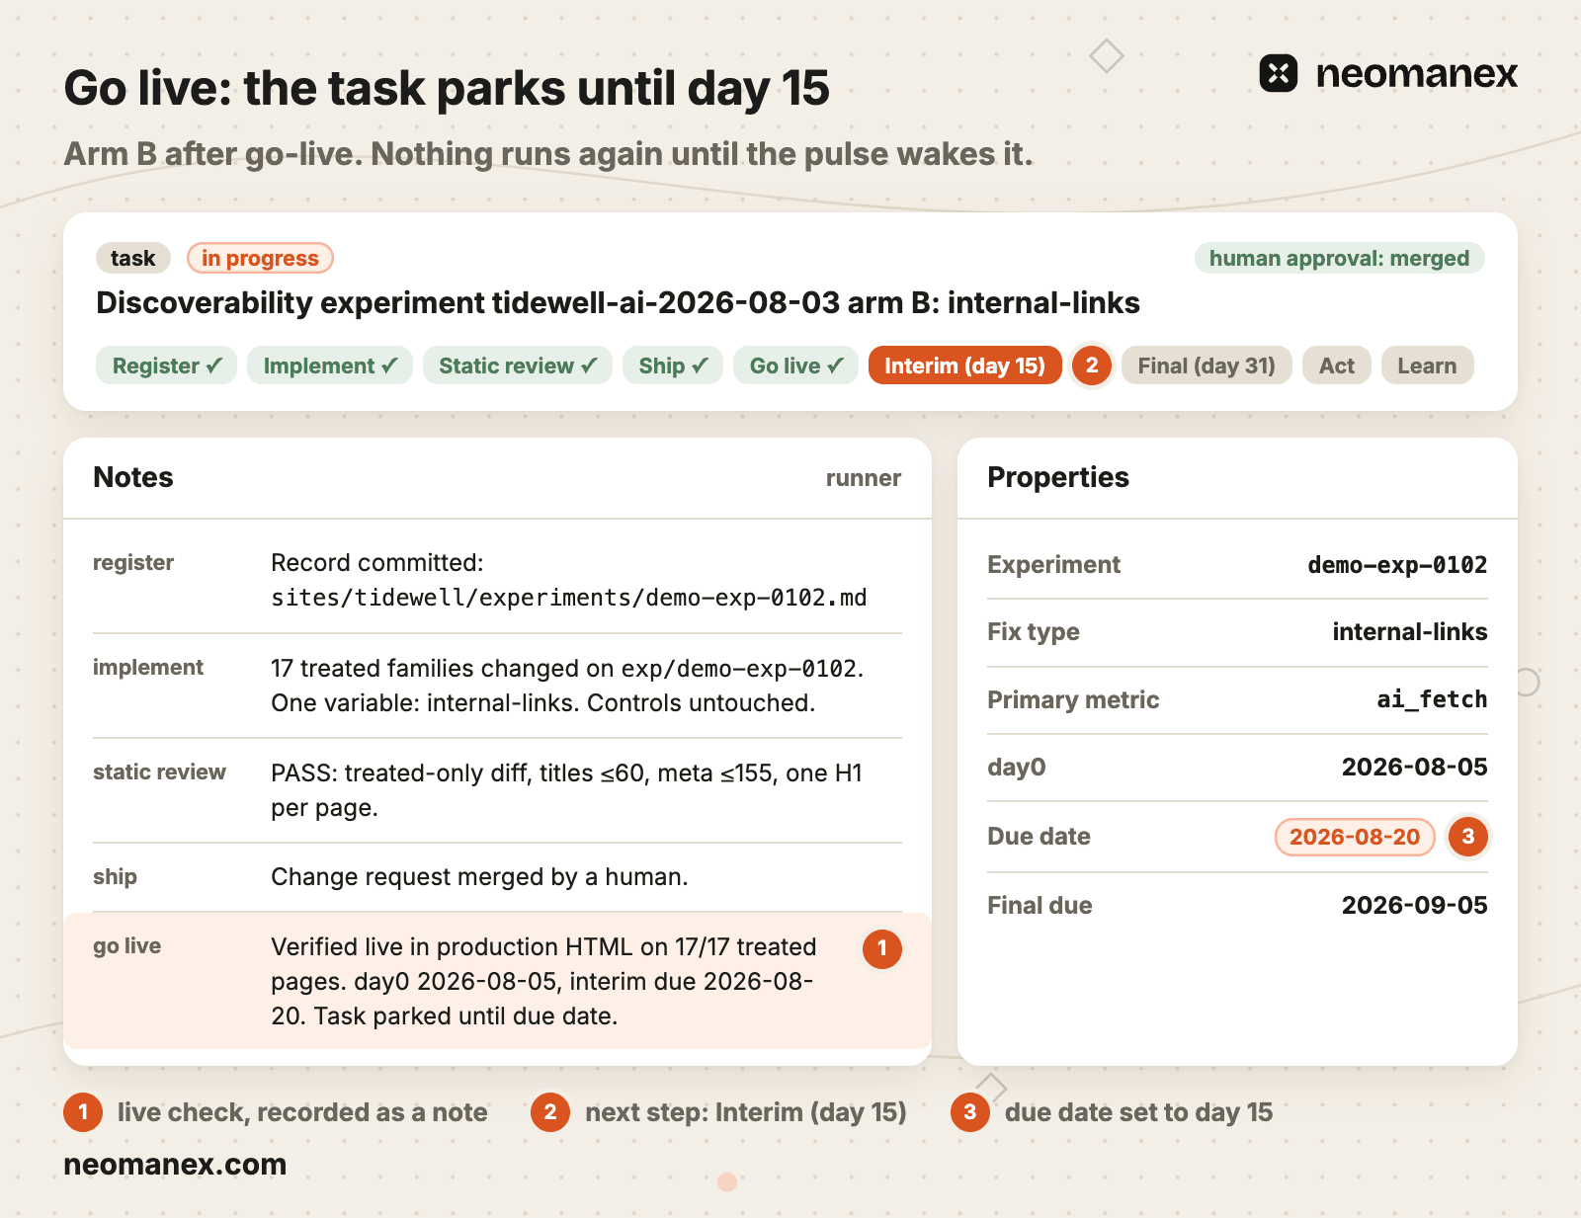Click the PASS treated-only diff note
Viewport: 1581px width, 1218px height.
pos(567,790)
